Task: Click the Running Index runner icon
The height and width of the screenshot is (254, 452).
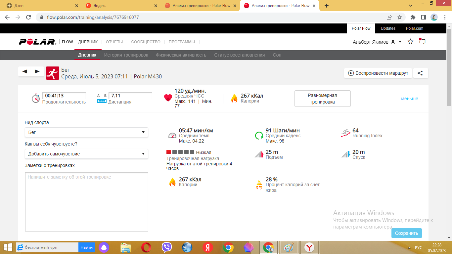Action: coord(346,133)
